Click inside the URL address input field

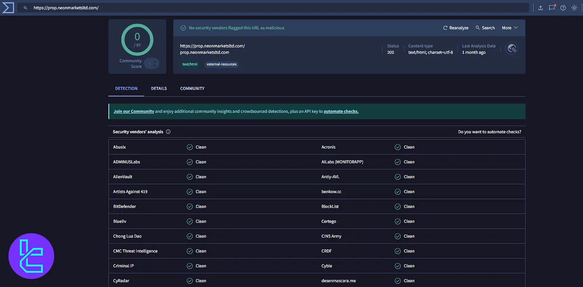click(161, 7)
